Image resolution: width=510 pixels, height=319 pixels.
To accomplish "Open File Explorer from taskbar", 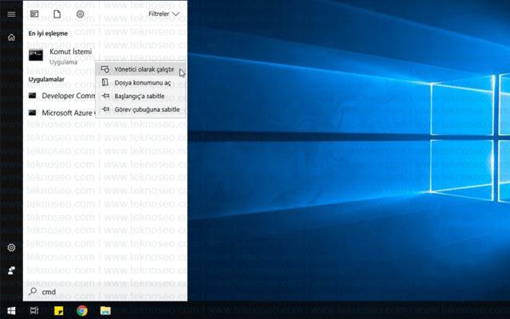I will coord(105,311).
